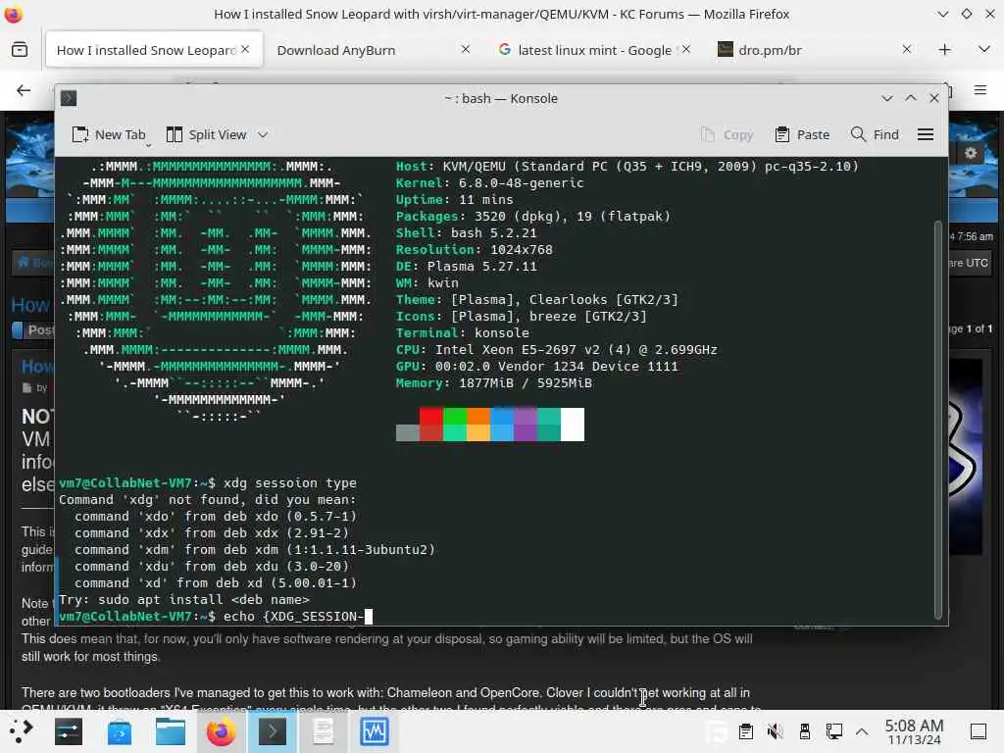Launch Discover software center from taskbar
Image resolution: width=1004 pixels, height=753 pixels.
point(119,731)
